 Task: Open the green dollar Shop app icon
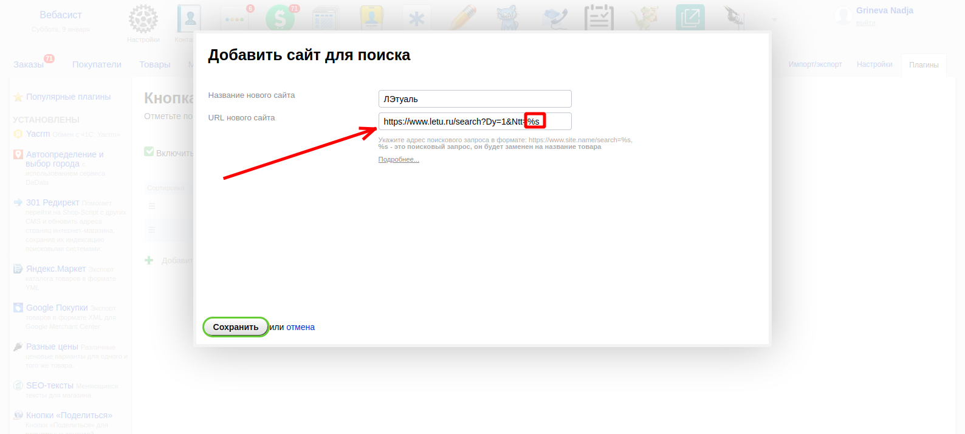[280, 19]
